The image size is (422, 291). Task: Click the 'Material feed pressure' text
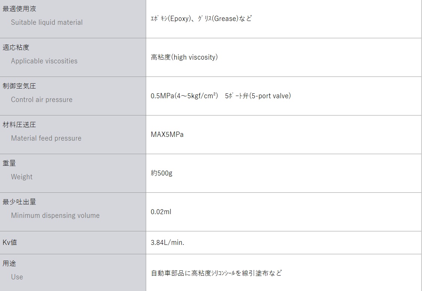point(46,138)
